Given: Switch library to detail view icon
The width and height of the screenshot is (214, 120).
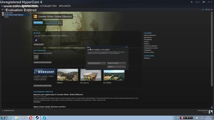Looking at the screenshot, I should 206,10.
